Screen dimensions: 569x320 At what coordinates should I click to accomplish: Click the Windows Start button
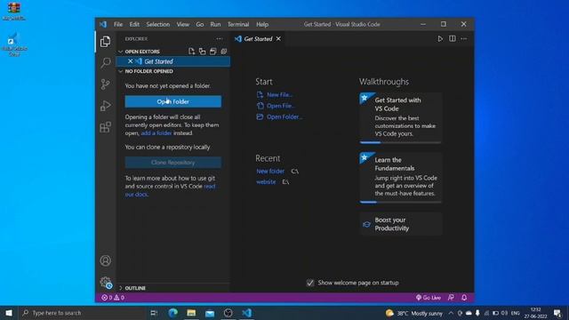coord(8,313)
